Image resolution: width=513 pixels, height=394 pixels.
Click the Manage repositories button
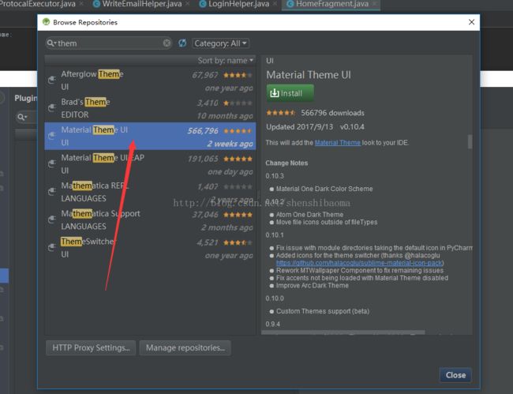click(185, 347)
